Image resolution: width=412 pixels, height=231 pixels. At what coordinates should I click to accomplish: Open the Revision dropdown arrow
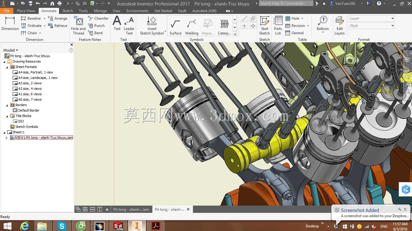308,26
